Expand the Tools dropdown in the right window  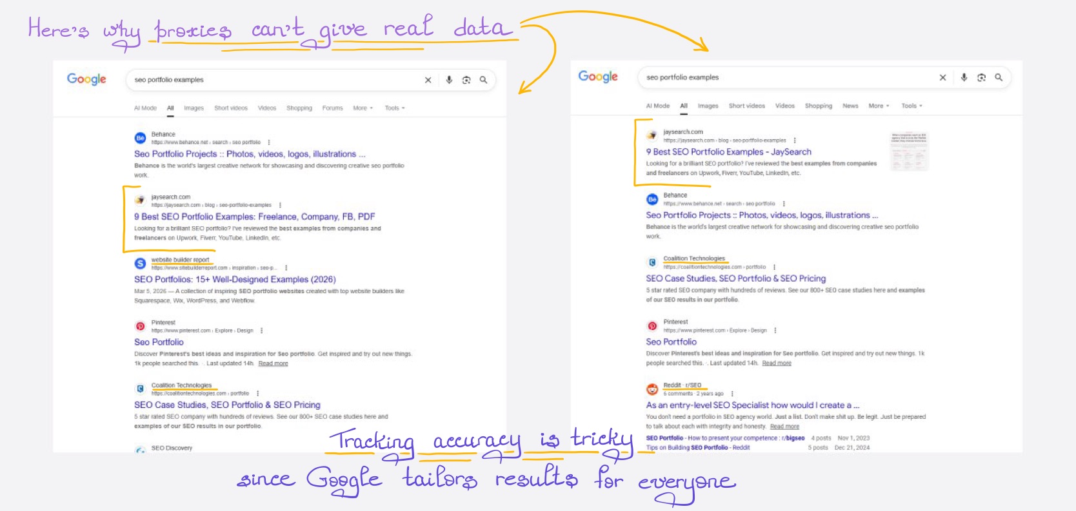pos(912,106)
